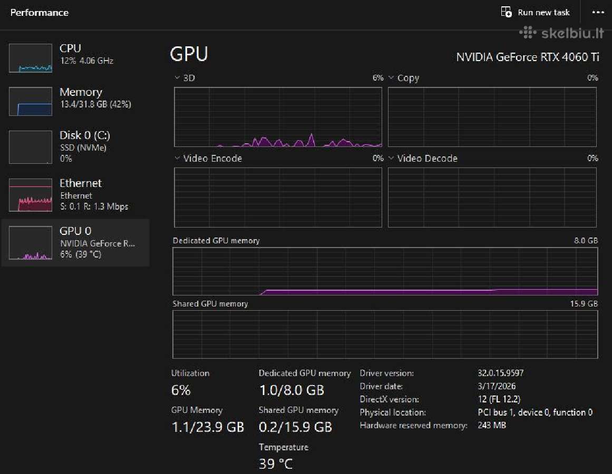This screenshot has width=612, height=474.
Task: Click the 8.0 GB dedicated memory scale label
Action: pos(586,241)
